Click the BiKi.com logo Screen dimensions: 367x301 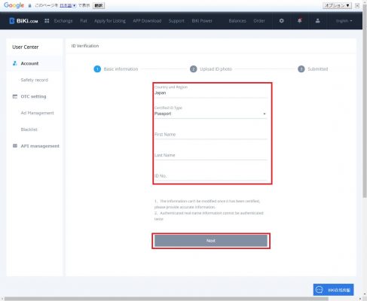coord(23,21)
